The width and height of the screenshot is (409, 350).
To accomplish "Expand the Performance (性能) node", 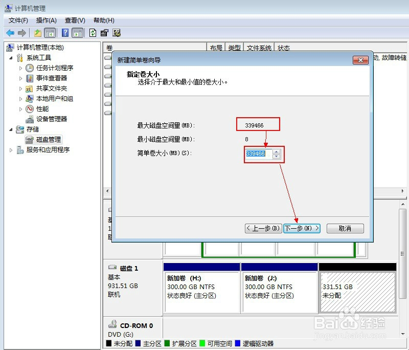I will click(20, 109).
